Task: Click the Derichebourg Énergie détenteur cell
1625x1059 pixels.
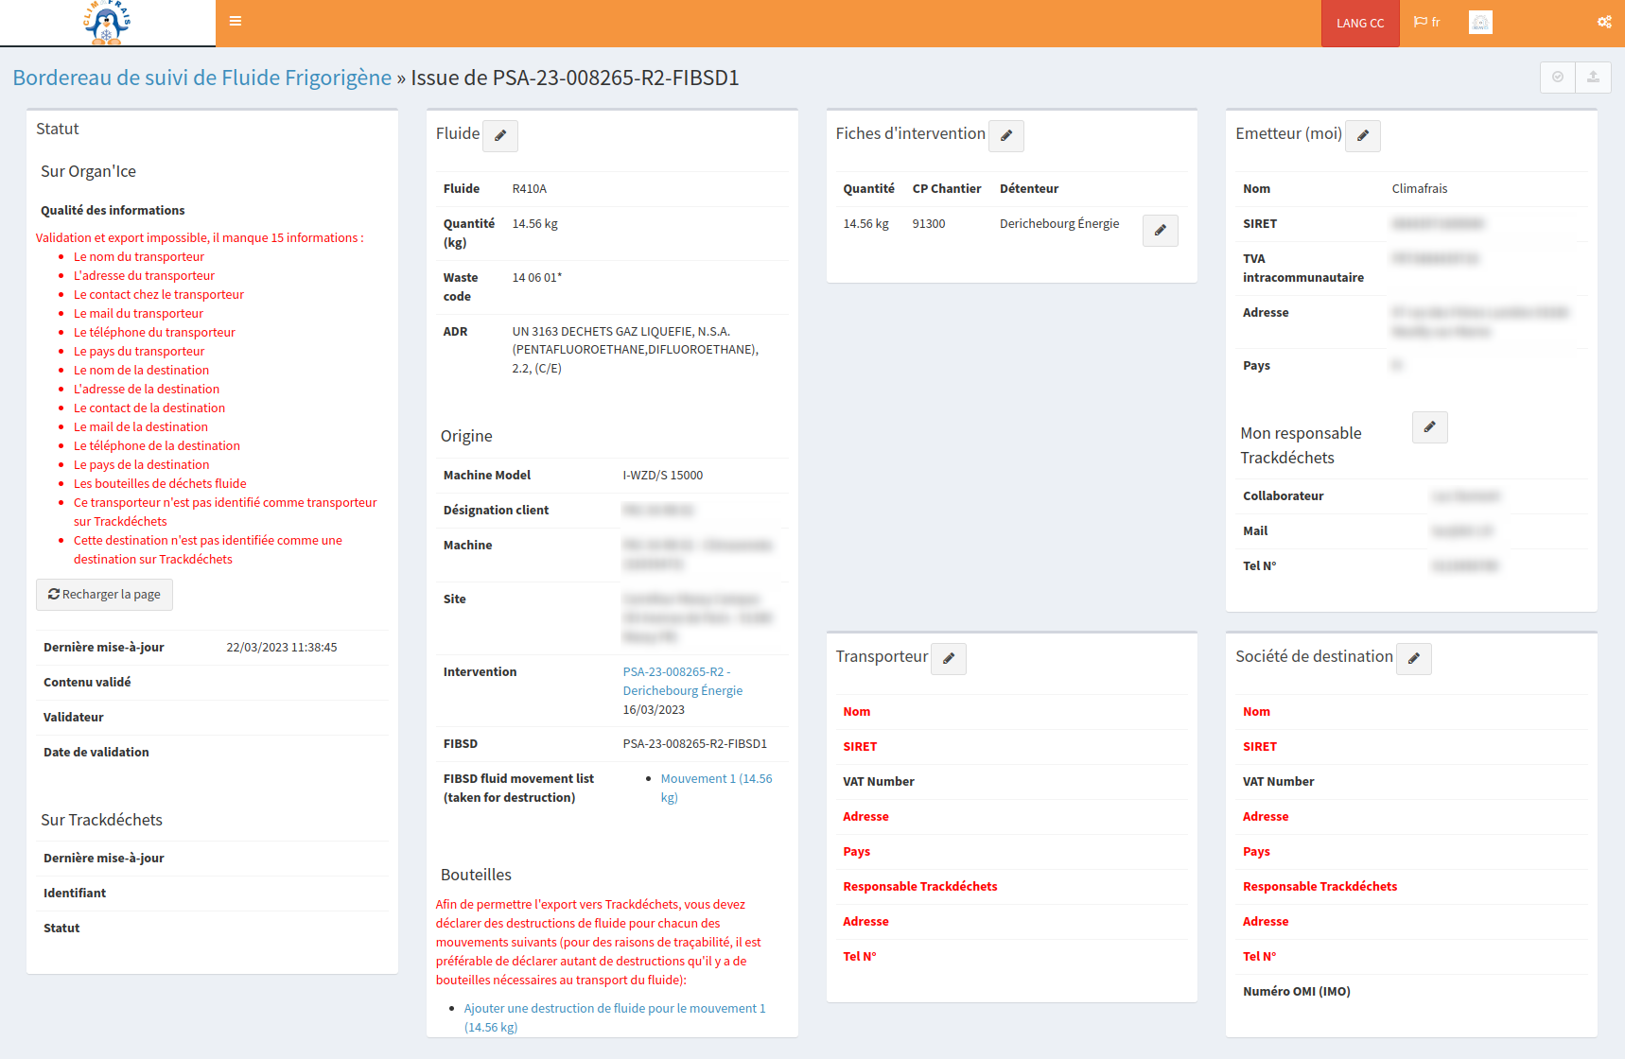Action: coord(1059,224)
